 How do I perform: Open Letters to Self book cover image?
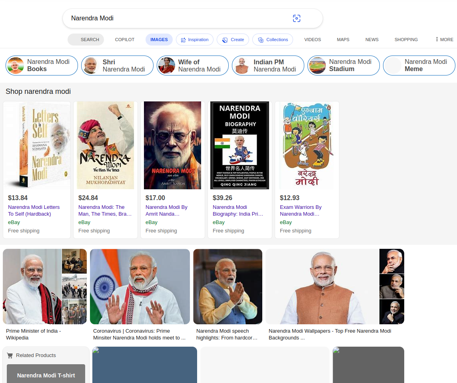[x=37, y=145]
